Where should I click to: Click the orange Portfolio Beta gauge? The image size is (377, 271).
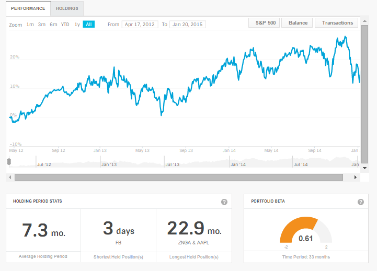click(295, 228)
